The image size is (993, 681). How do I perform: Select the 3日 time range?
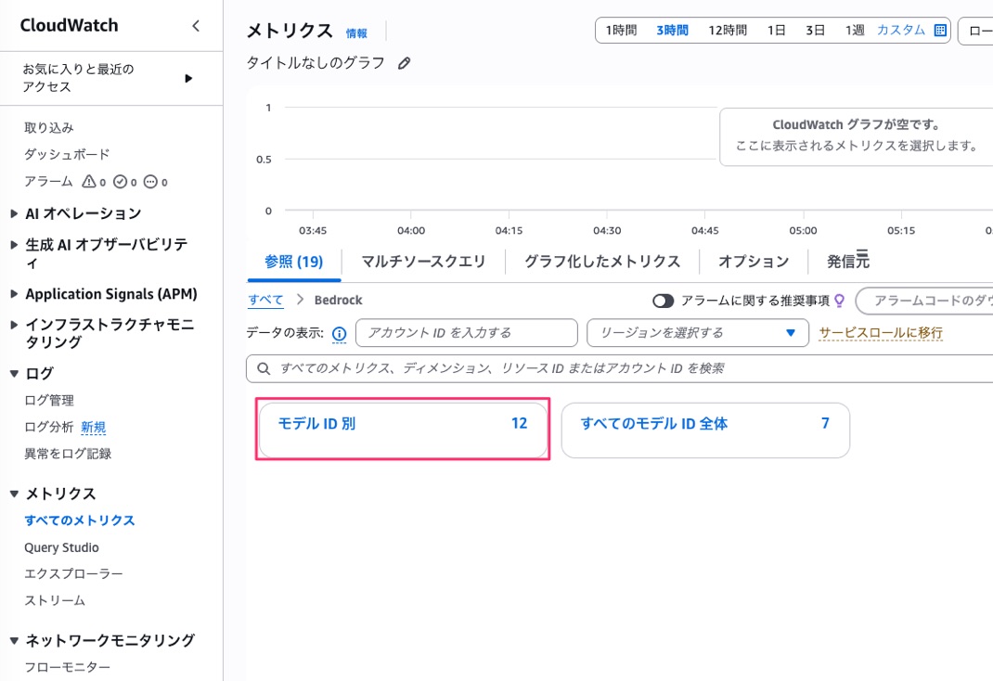815,31
